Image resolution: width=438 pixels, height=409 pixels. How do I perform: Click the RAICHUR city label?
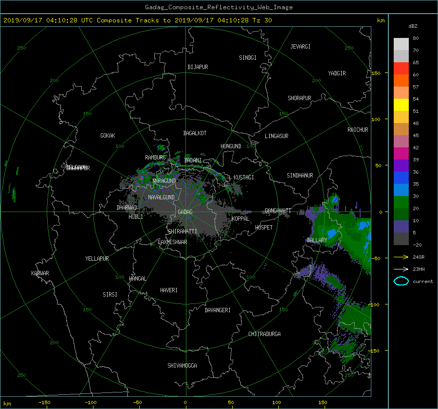358,130
